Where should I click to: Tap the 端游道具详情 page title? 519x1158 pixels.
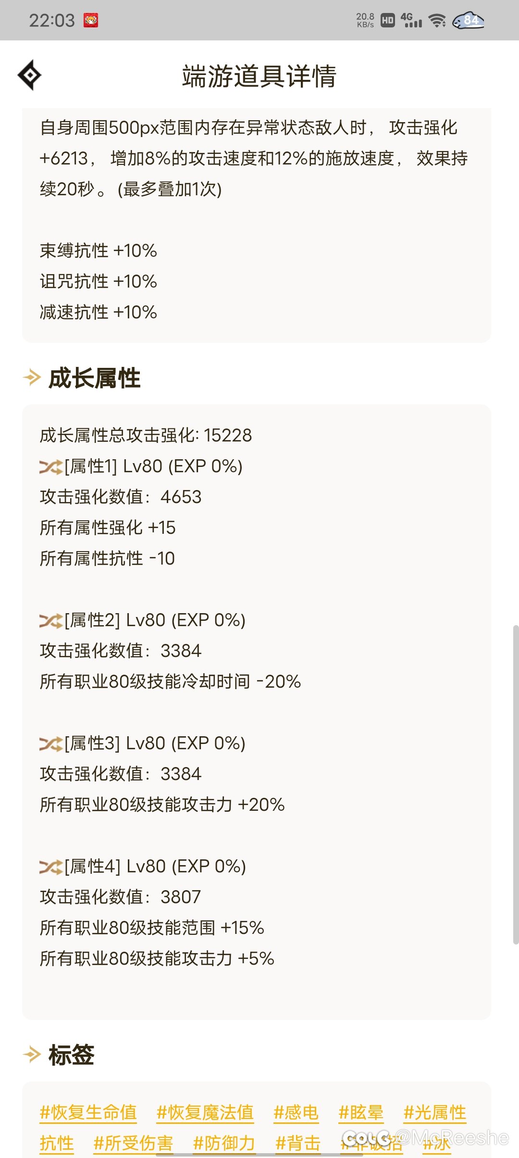click(x=259, y=76)
